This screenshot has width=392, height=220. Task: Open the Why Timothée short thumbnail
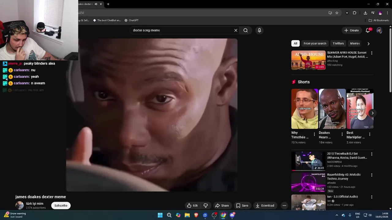coord(304,109)
